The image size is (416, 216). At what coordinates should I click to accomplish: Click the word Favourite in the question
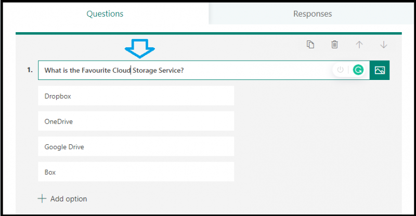click(96, 70)
